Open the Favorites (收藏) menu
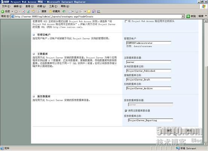This screenshot has height=151, width=208. [41, 6]
